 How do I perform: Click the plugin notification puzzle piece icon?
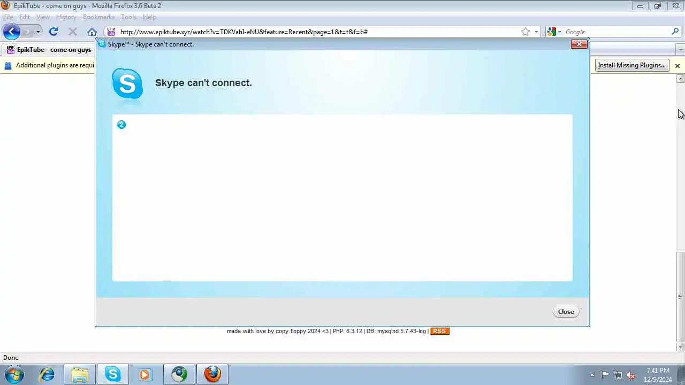pos(8,65)
